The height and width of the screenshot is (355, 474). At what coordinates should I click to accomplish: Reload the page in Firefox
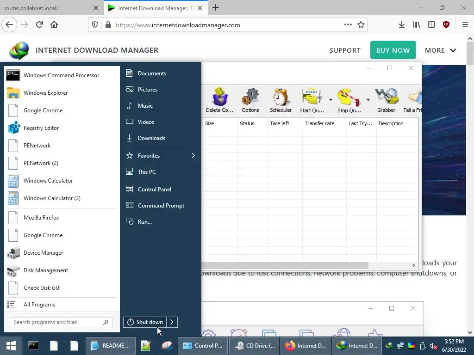coord(39,25)
